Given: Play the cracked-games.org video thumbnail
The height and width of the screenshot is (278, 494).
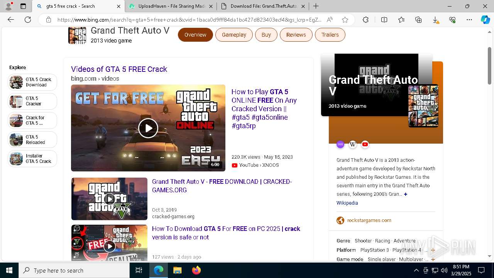Looking at the screenshot, I should pos(109,199).
